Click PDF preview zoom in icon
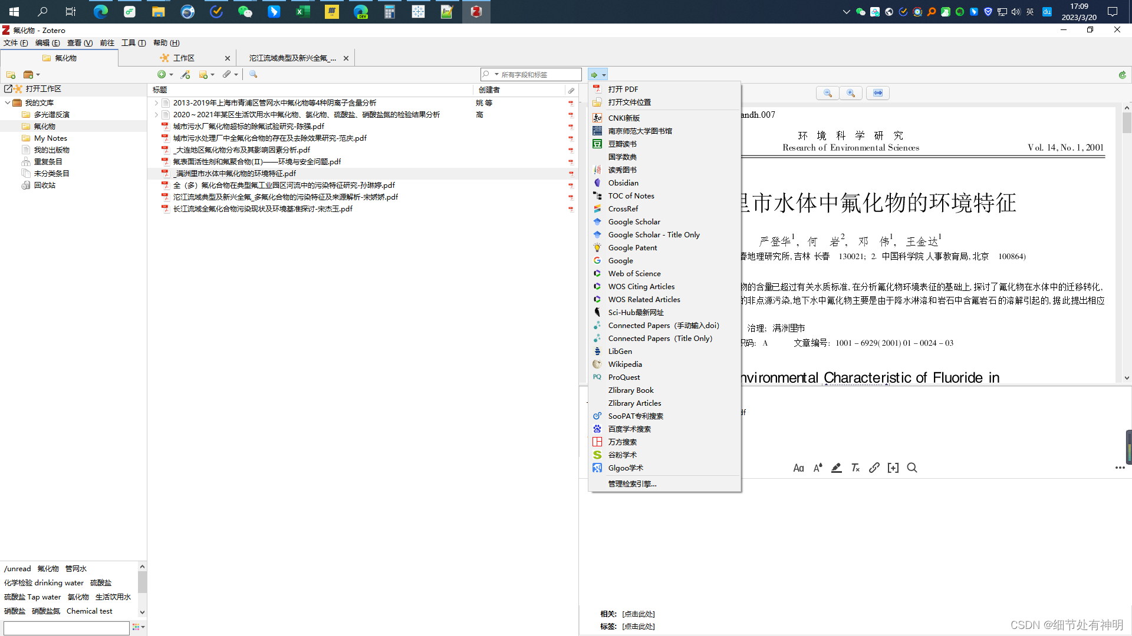 [x=851, y=93]
